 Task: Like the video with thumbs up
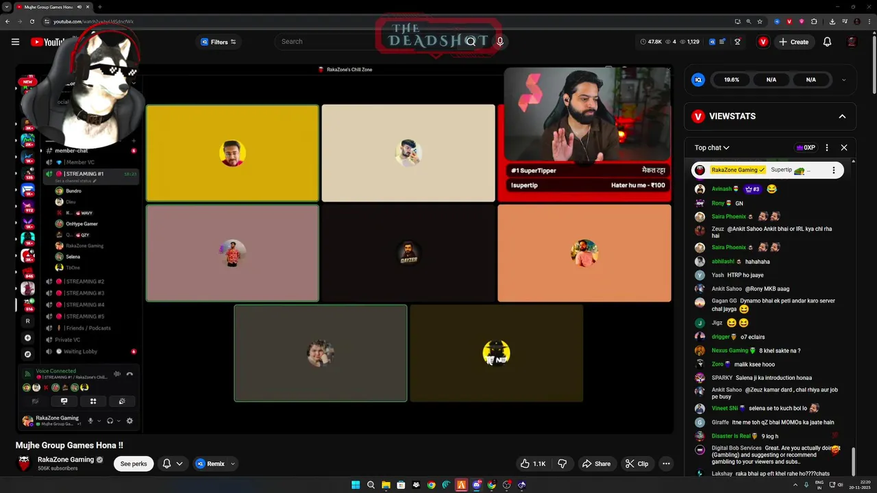pos(532,464)
